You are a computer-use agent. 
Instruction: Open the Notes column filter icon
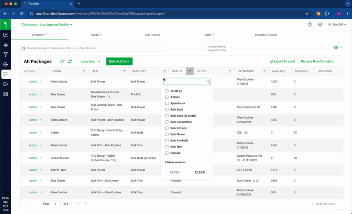point(230,71)
